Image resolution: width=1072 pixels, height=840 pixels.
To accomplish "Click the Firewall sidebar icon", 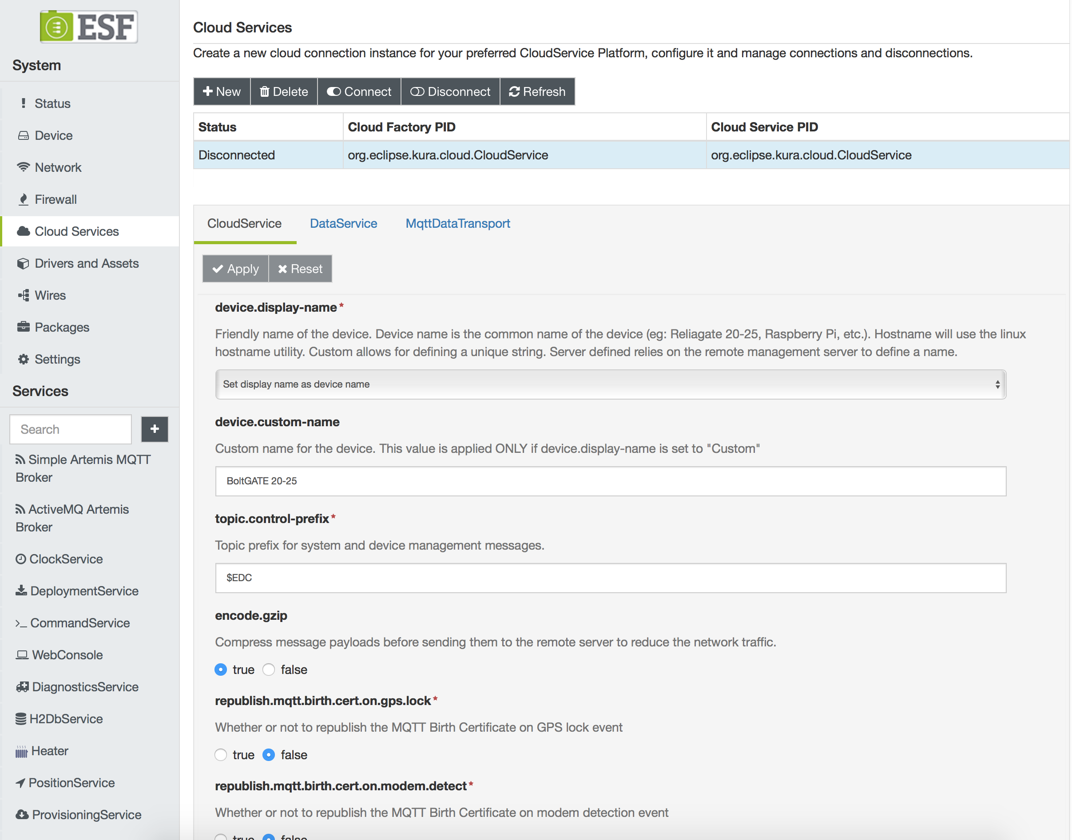I will 24,199.
